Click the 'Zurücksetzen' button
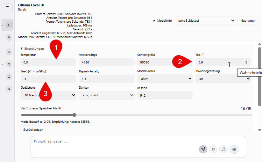The width and height of the screenshot is (262, 162). [33, 130]
